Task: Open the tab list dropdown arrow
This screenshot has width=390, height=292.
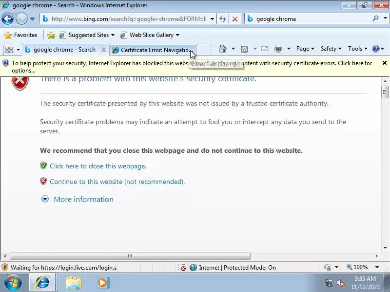Action: coord(18,50)
